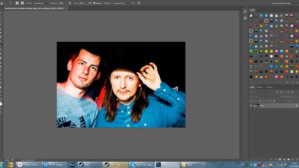Click the Clear Style icon under the Styles grid
The width and height of the screenshot is (299, 168).
tap(288, 83)
